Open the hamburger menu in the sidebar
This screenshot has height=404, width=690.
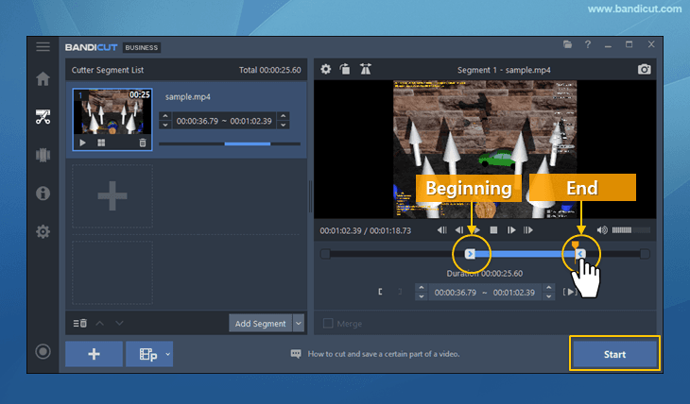(43, 46)
